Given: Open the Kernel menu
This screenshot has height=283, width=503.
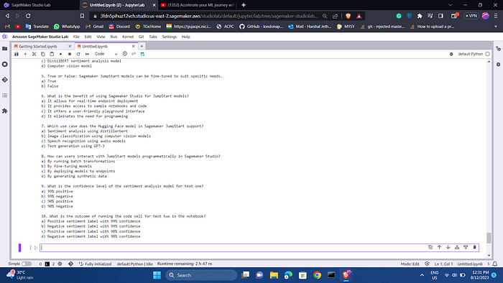Looking at the screenshot, I should 128,37.
